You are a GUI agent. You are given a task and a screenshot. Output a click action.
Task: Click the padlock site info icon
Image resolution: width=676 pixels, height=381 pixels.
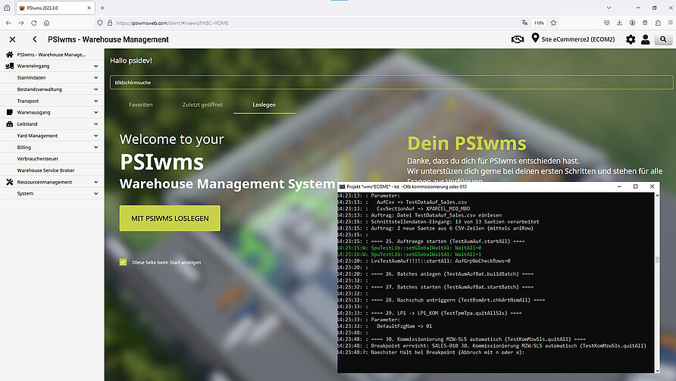pos(109,23)
